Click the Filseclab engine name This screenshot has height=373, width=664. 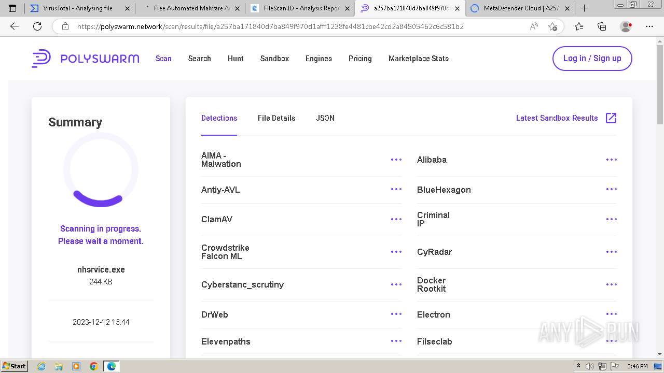click(x=435, y=341)
